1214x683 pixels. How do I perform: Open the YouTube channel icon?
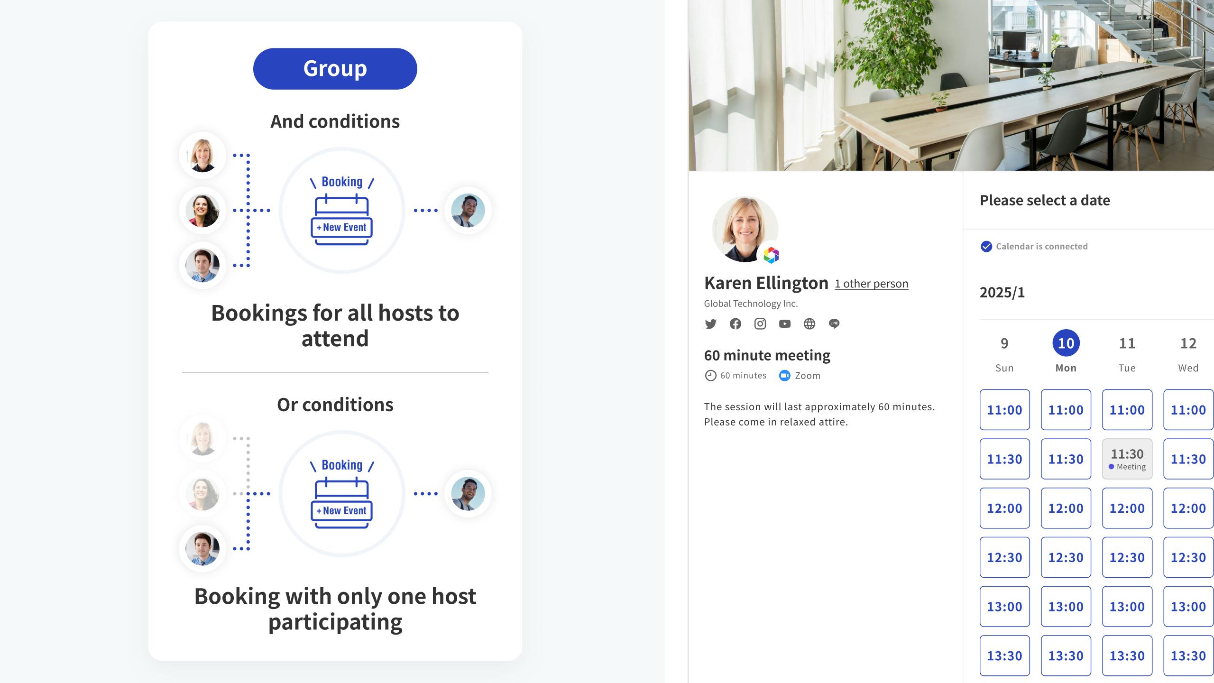click(784, 324)
